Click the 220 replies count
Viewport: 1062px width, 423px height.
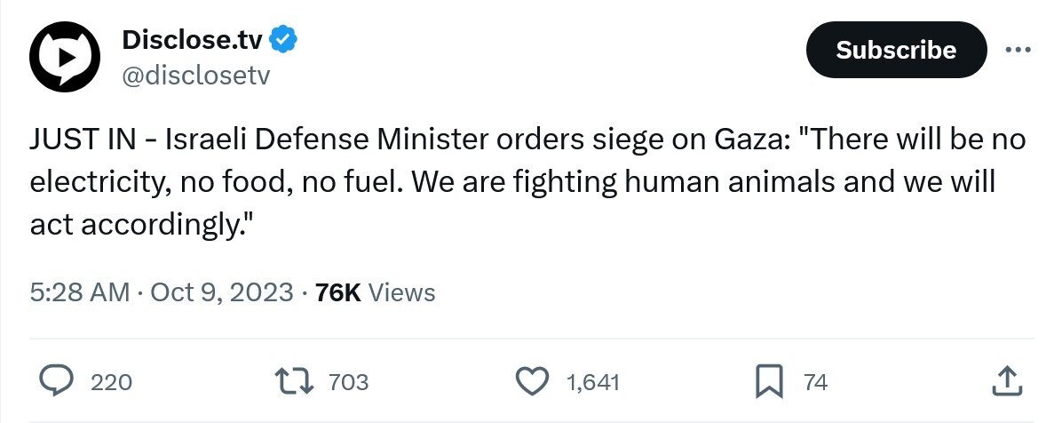pyautogui.click(x=111, y=383)
